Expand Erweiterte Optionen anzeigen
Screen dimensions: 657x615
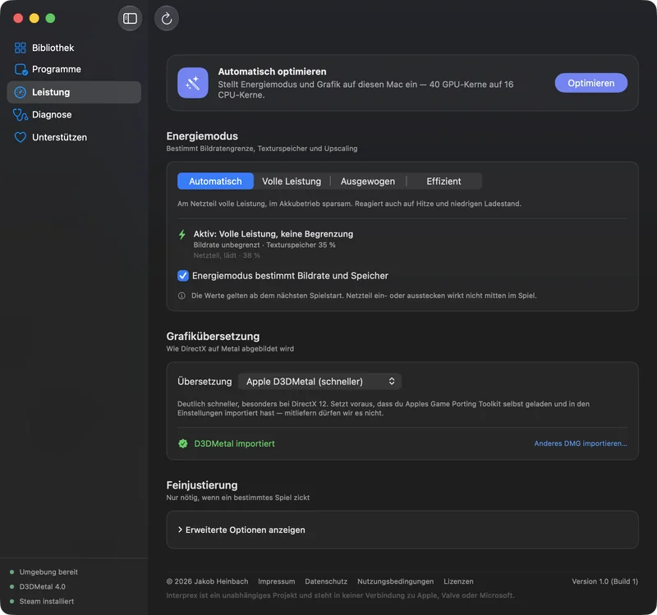(x=241, y=530)
